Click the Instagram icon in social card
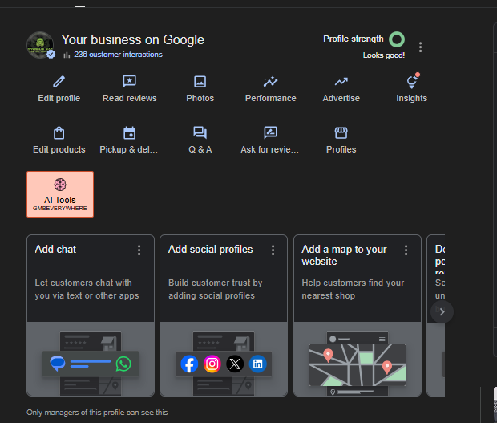Viewport: 497px width, 423px height. point(212,364)
